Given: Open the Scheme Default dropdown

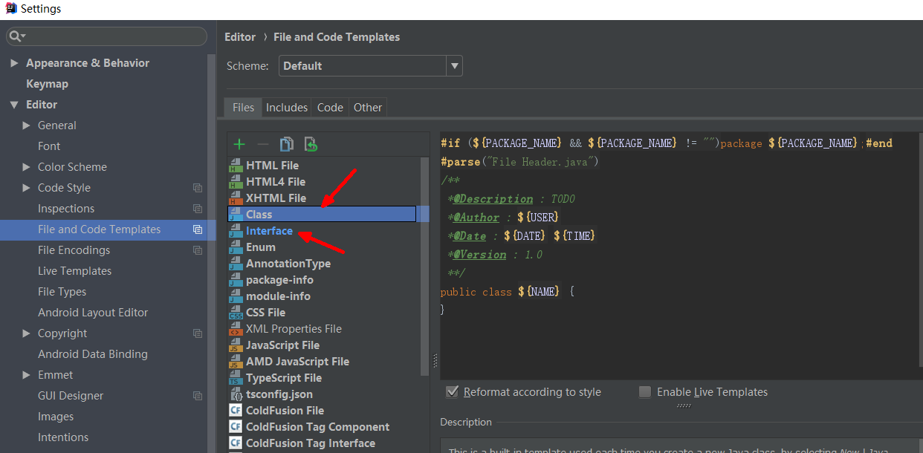Looking at the screenshot, I should (x=371, y=66).
